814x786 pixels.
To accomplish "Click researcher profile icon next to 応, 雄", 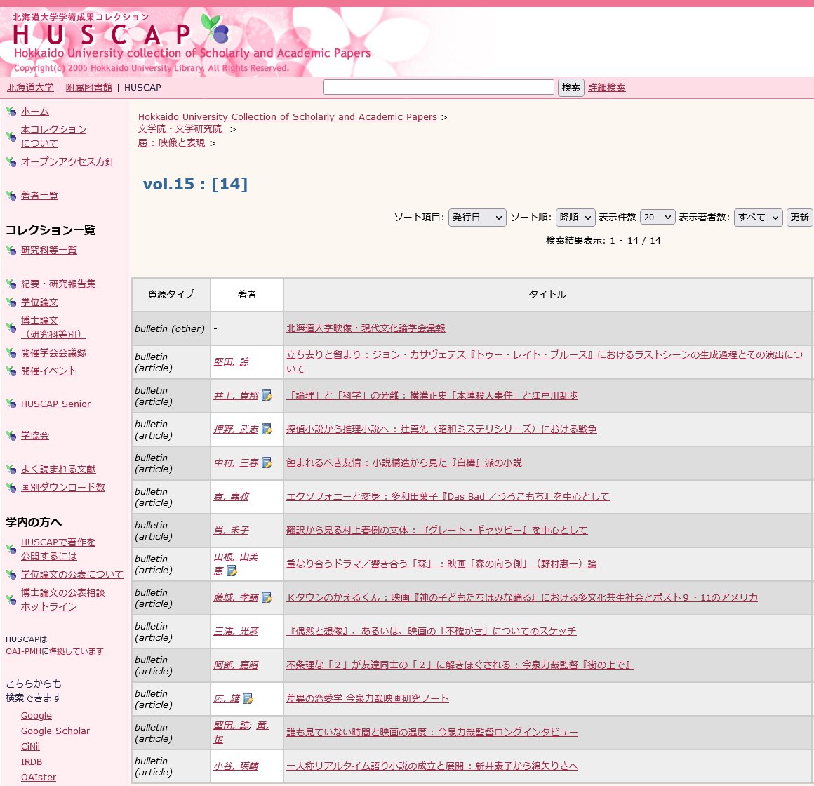I will click(x=248, y=699).
